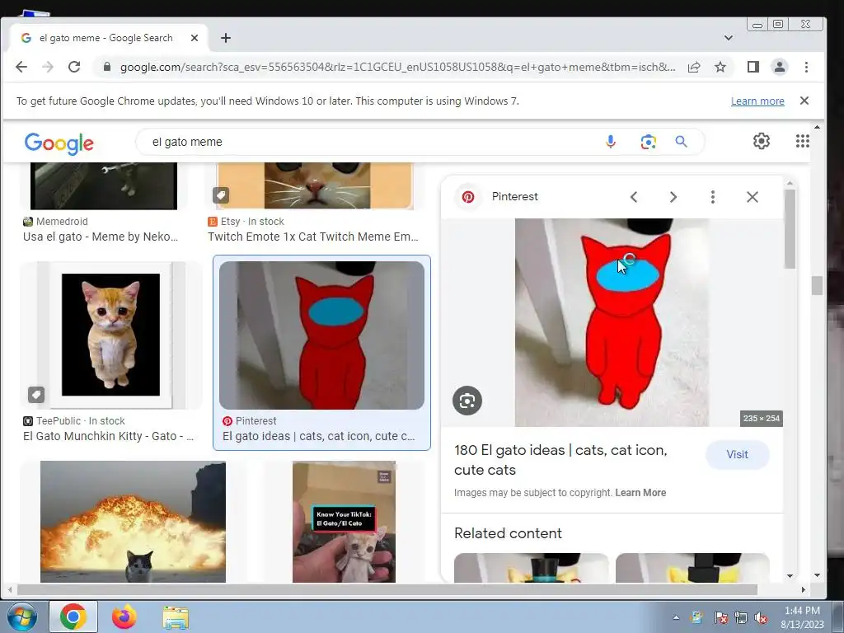
Task: Click El Gato Munchkin Kitty caption
Action: point(108,436)
